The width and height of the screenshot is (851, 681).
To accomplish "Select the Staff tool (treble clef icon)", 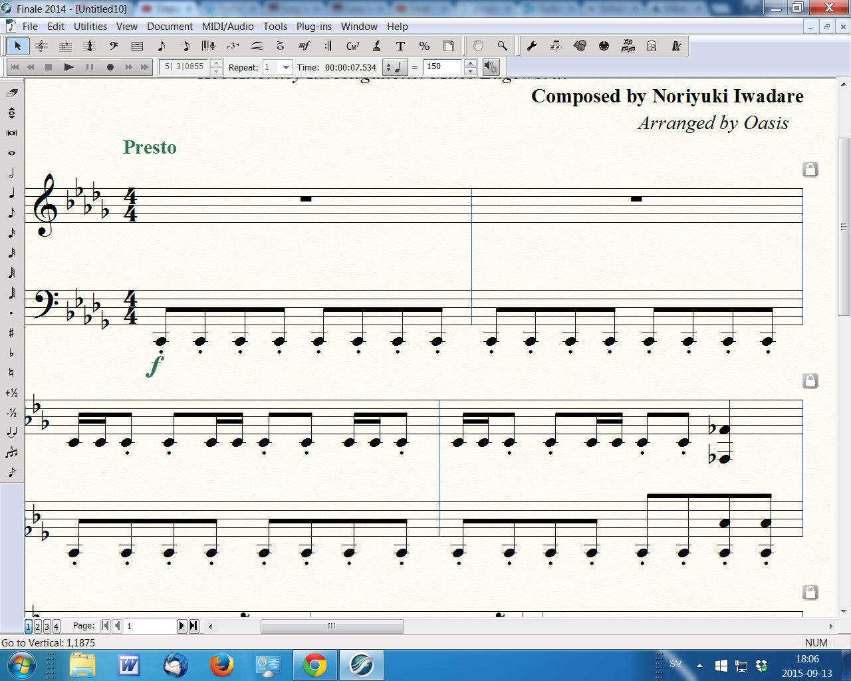I will point(41,46).
